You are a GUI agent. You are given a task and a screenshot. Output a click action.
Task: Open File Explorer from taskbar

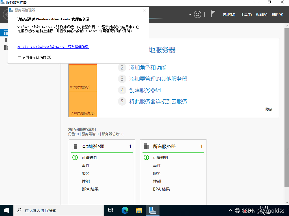(139, 210)
